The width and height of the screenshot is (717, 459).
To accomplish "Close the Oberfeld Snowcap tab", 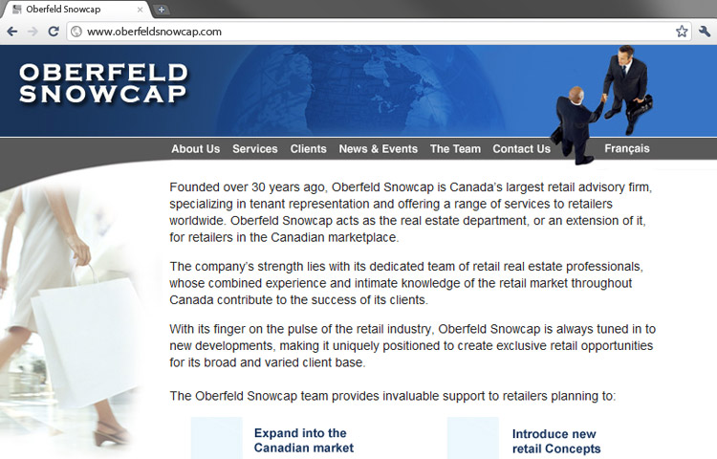I will pos(141,10).
